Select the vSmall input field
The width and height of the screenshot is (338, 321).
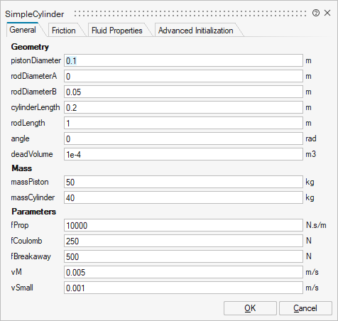click(183, 288)
